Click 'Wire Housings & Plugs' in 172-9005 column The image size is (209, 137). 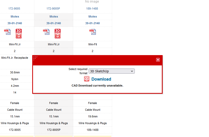15,123
